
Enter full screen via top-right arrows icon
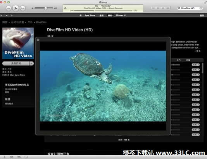(206, 2)
